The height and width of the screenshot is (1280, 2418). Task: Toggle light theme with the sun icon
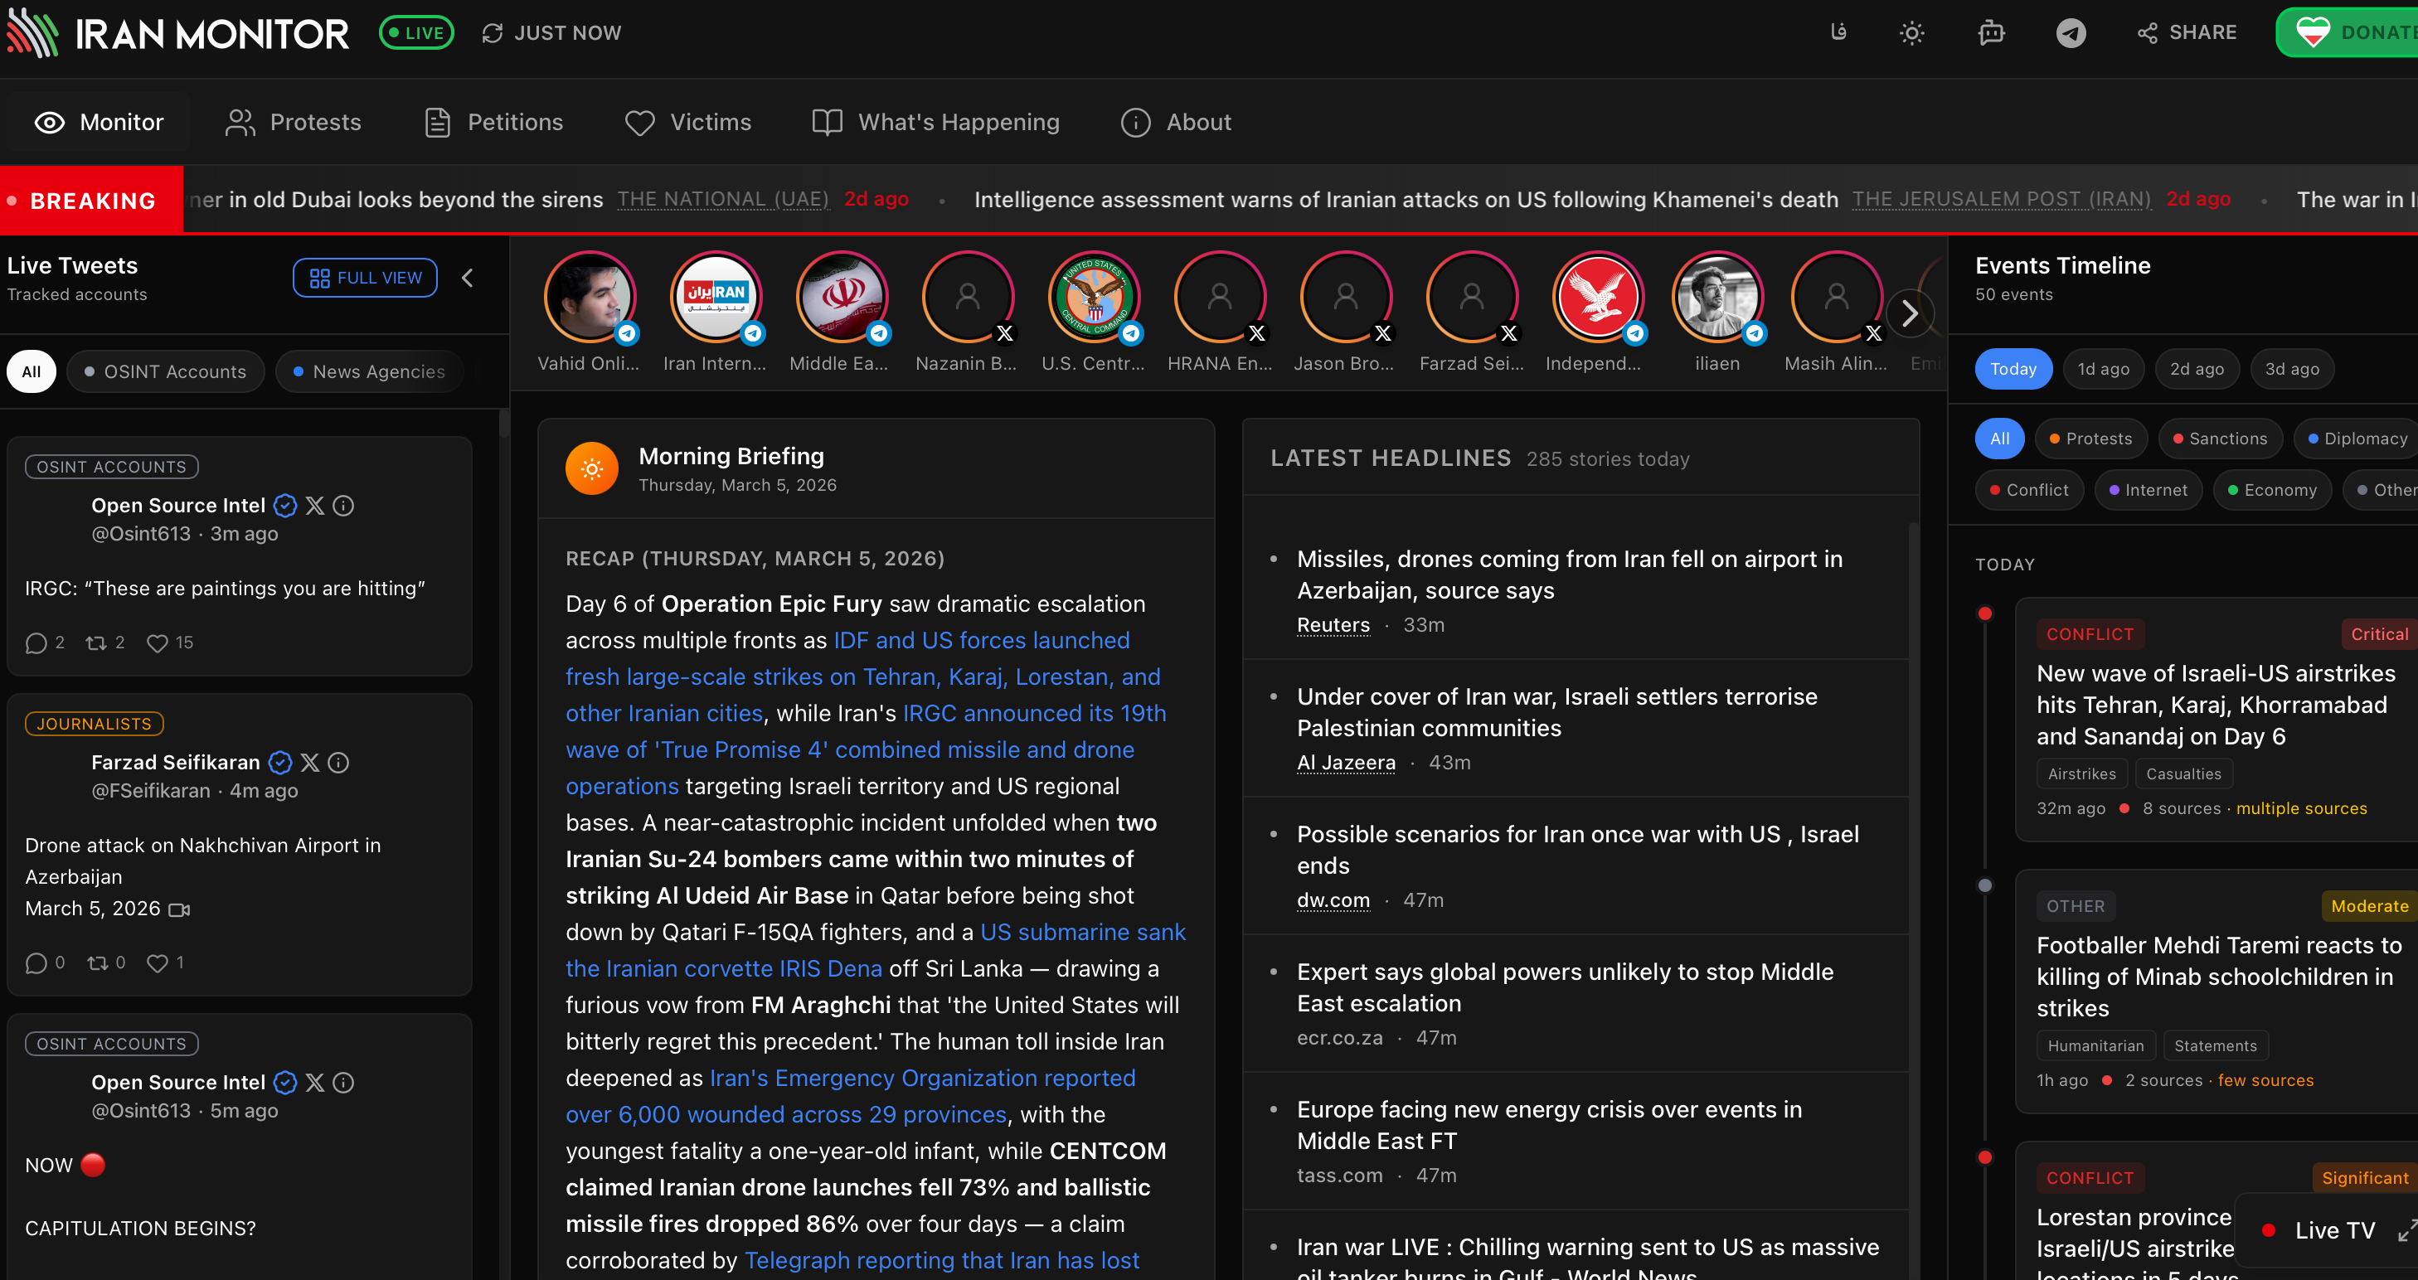[x=1912, y=33]
